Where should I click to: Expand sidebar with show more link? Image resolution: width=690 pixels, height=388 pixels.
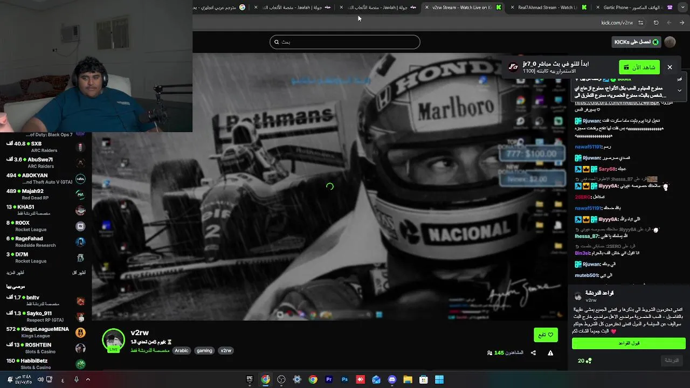point(15,273)
